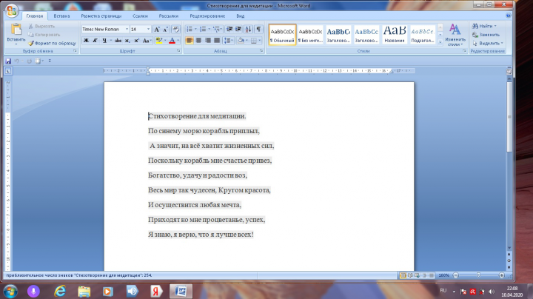The image size is (533, 299).
Task: Open the font size 14 dropdown
Action: click(148, 29)
